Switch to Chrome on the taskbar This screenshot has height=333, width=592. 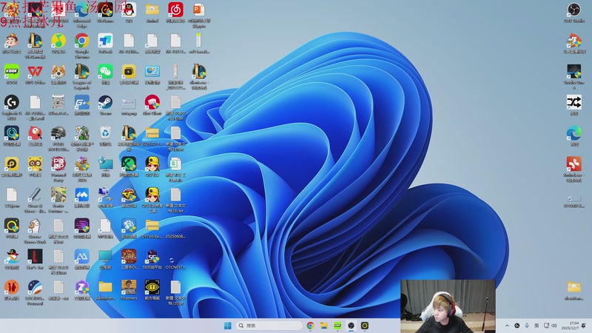tap(310, 326)
